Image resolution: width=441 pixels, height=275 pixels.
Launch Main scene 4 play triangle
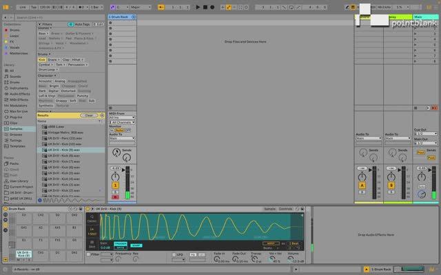tap(415, 39)
